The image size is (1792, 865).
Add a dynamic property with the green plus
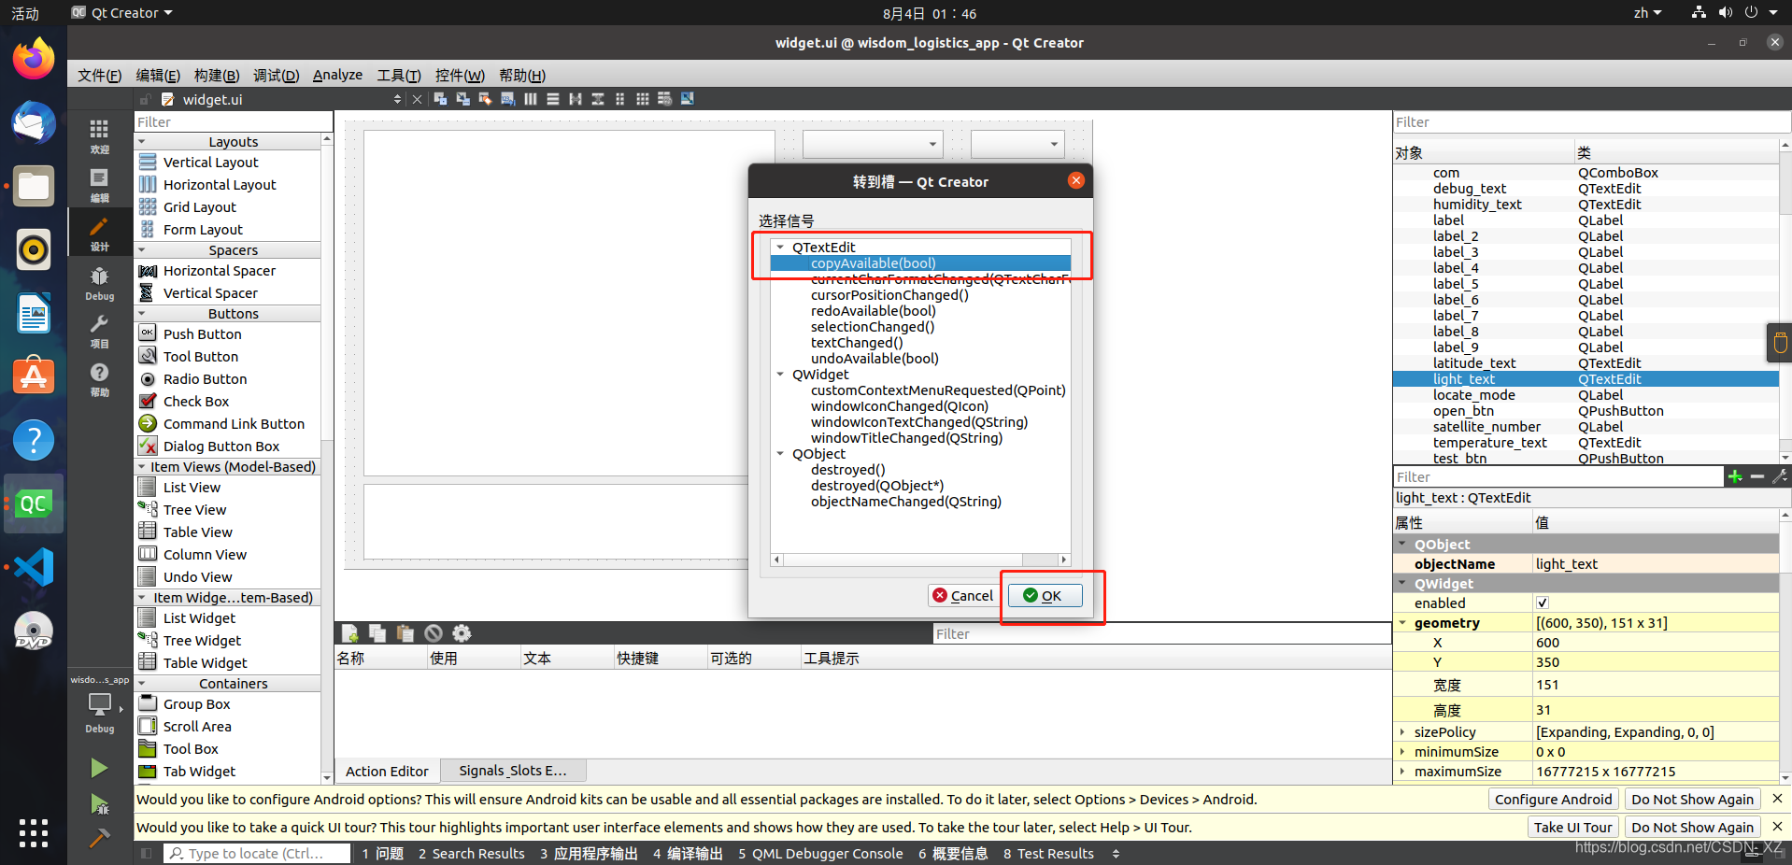1735,476
